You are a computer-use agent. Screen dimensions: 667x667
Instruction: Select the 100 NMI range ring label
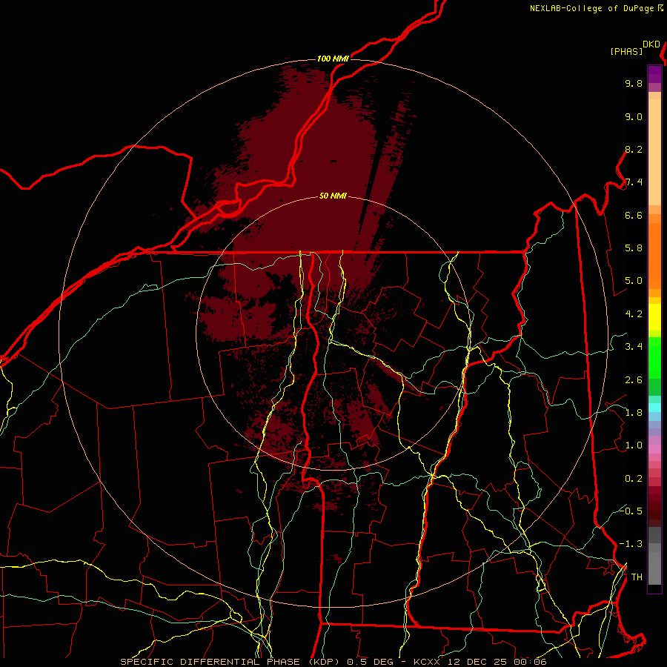click(x=333, y=59)
